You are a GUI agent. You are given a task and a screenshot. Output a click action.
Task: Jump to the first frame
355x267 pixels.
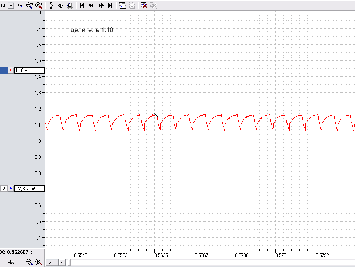tap(82, 5)
